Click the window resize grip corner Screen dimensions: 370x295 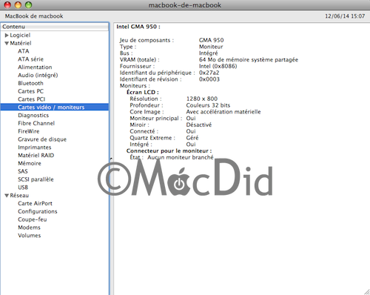[x=366, y=292]
